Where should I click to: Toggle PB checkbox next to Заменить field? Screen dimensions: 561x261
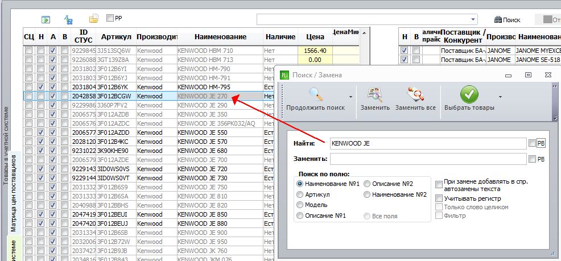click(532, 159)
